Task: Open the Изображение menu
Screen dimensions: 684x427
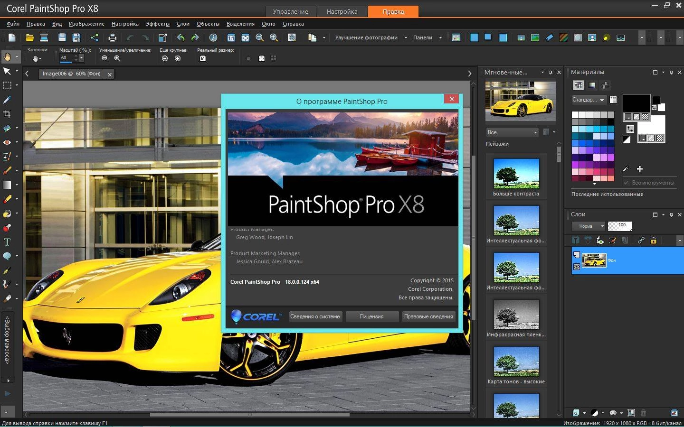Action: coord(86,24)
